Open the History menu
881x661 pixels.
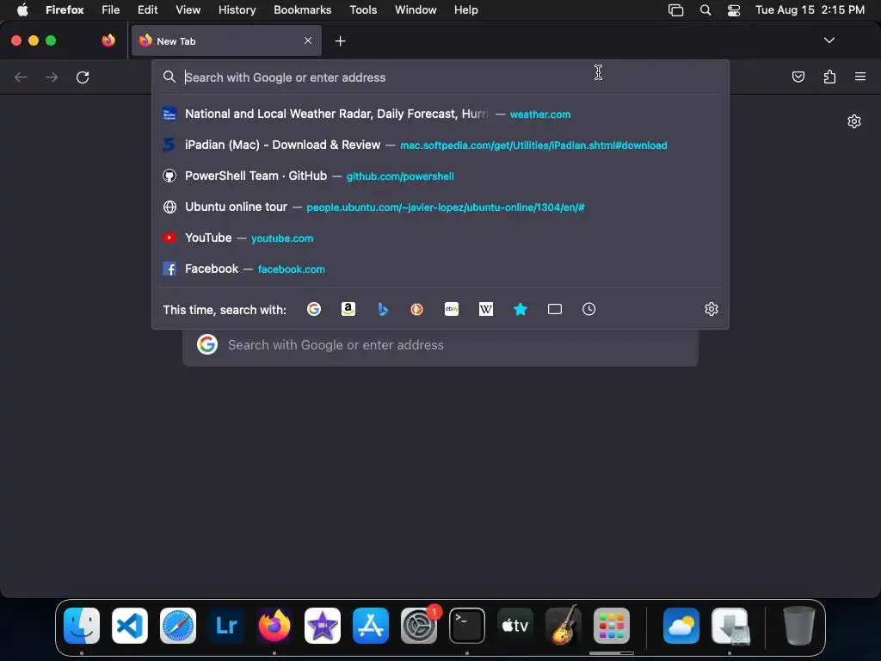237,9
